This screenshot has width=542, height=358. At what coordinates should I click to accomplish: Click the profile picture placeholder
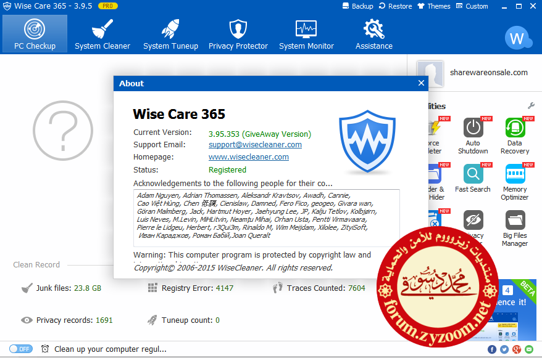pos(430,74)
